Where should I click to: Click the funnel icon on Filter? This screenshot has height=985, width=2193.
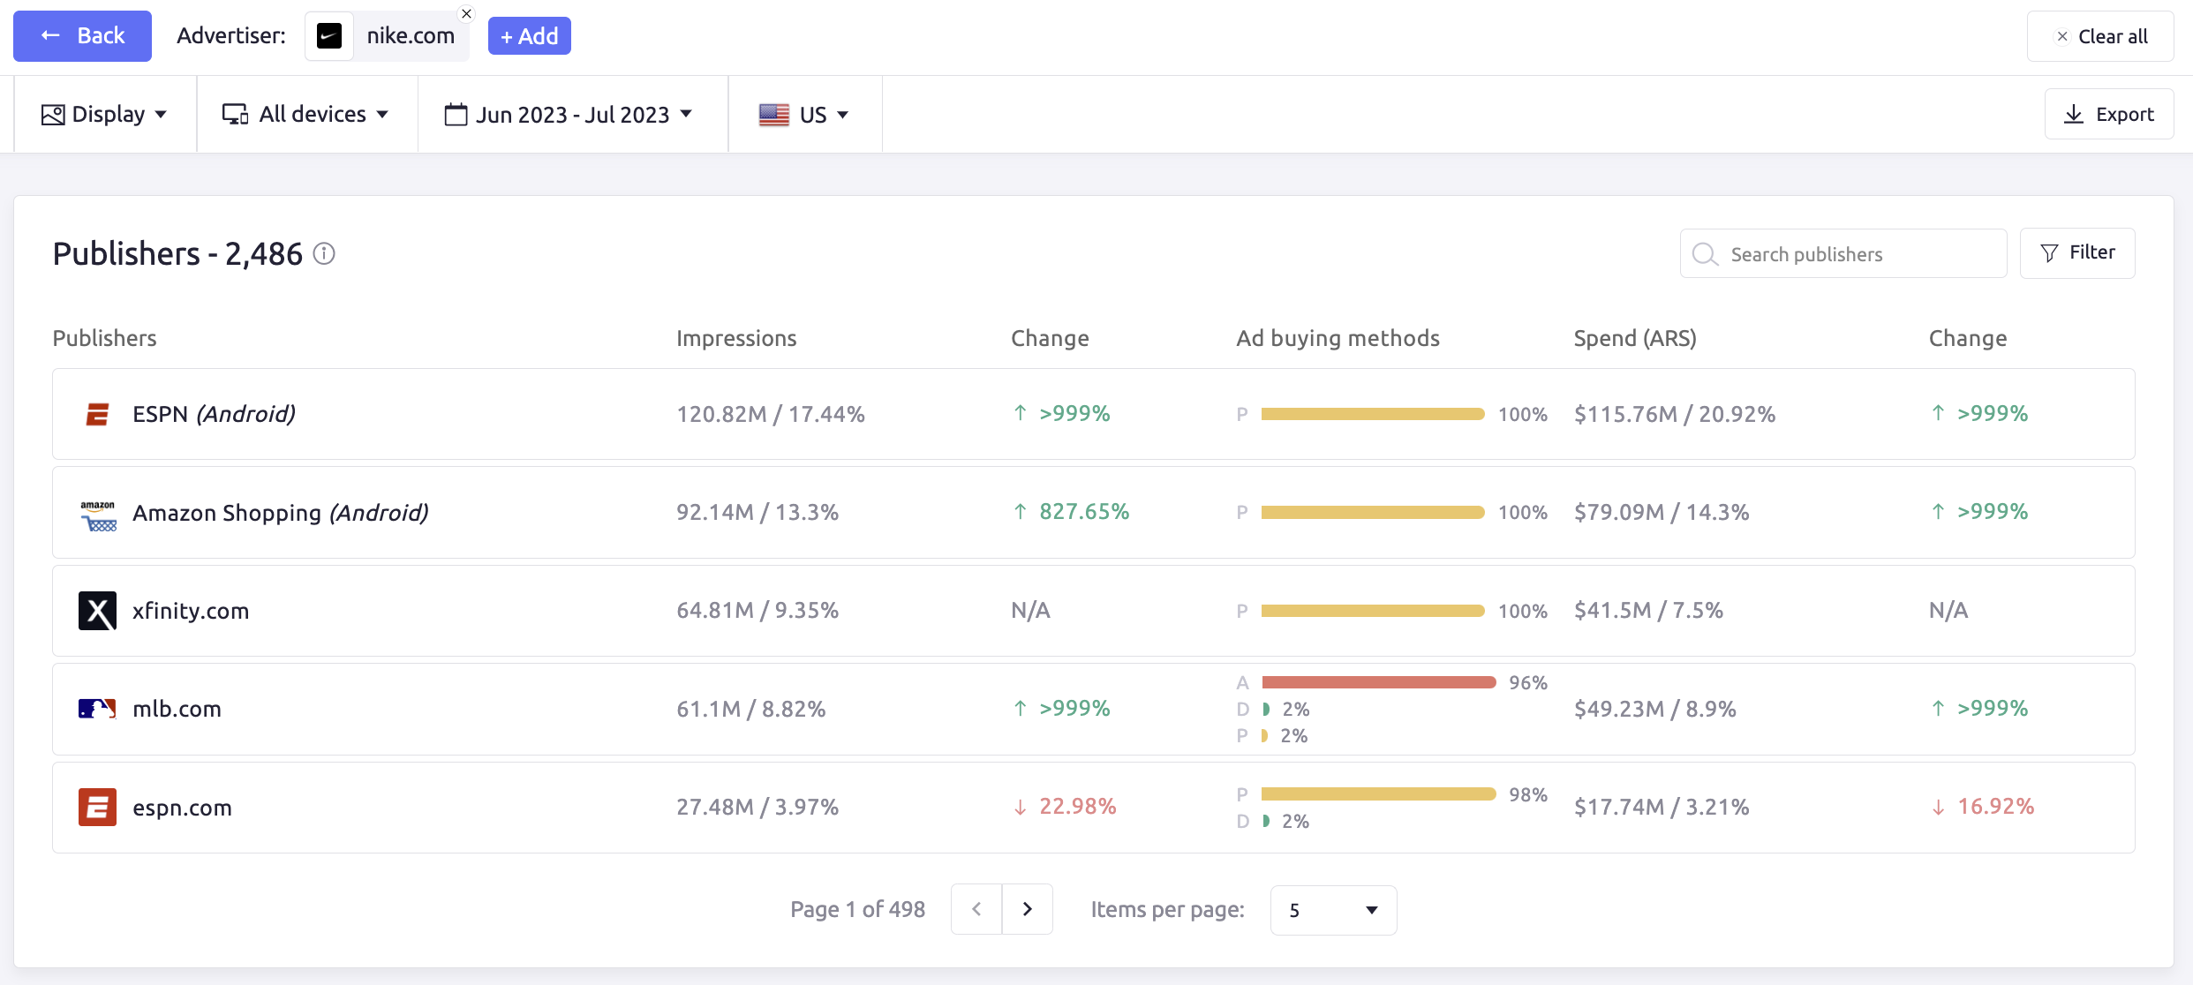pyautogui.click(x=2050, y=253)
